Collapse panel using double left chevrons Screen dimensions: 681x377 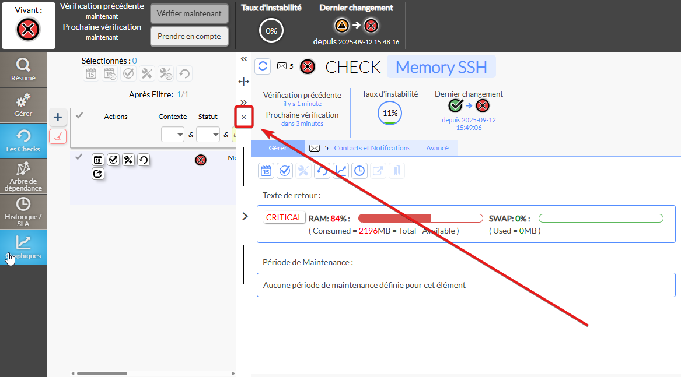click(x=244, y=59)
